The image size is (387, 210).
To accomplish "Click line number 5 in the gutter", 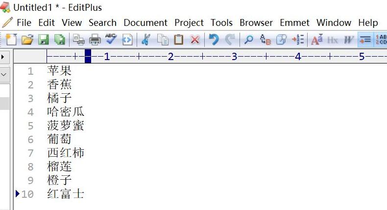I will click(x=30, y=126).
